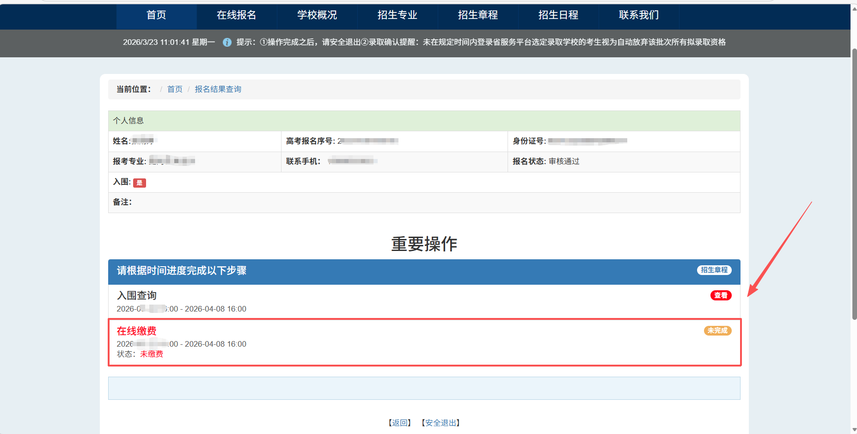This screenshot has width=857, height=434.
Task: Open the 入围查询 step
Action: (x=137, y=295)
